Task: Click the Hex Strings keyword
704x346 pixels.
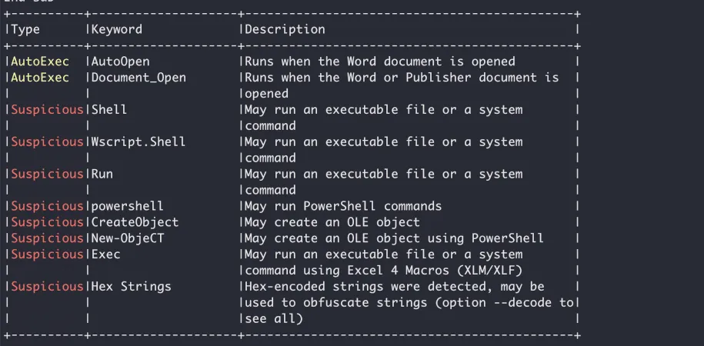Action: pyautogui.click(x=131, y=287)
